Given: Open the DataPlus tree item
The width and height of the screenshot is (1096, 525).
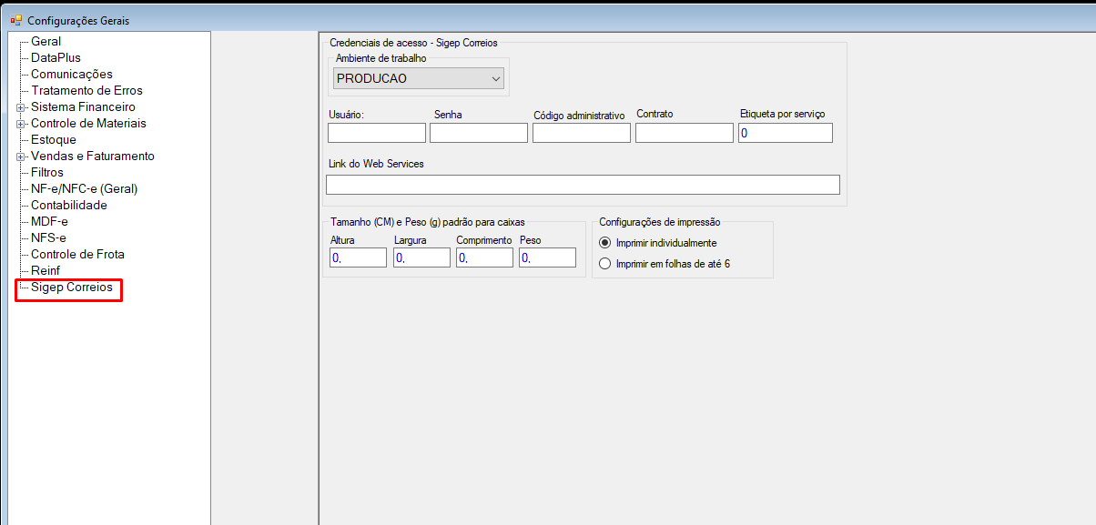Looking at the screenshot, I should pyautogui.click(x=56, y=57).
